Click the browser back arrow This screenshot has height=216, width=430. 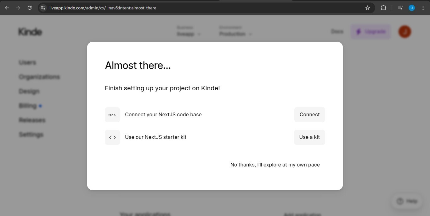7,8
